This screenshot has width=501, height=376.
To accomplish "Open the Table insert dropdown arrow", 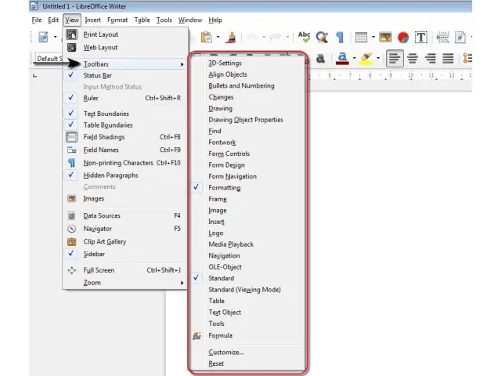I will coord(373,37).
